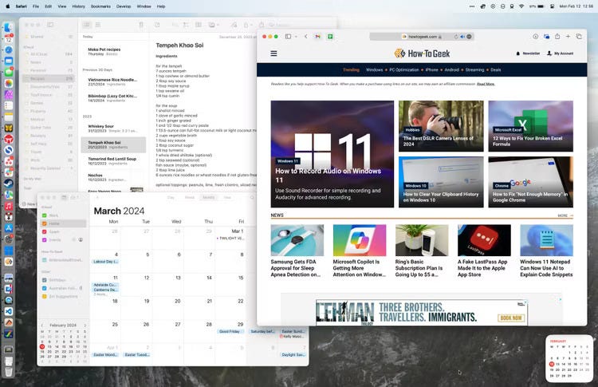This screenshot has height=387, width=598.
Task: Open the How-To Geek hamburger menu
Action: (x=273, y=53)
